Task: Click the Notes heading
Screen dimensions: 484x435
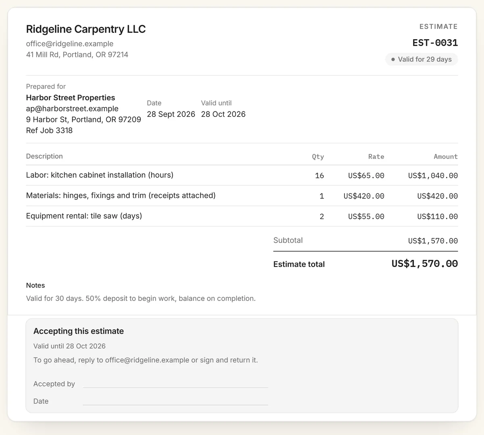Action: pos(35,286)
